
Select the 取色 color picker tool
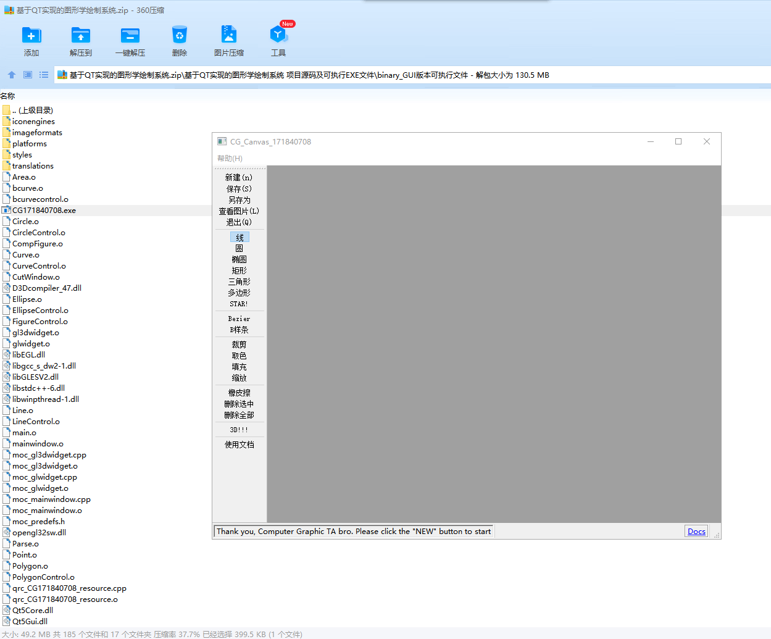coord(239,356)
